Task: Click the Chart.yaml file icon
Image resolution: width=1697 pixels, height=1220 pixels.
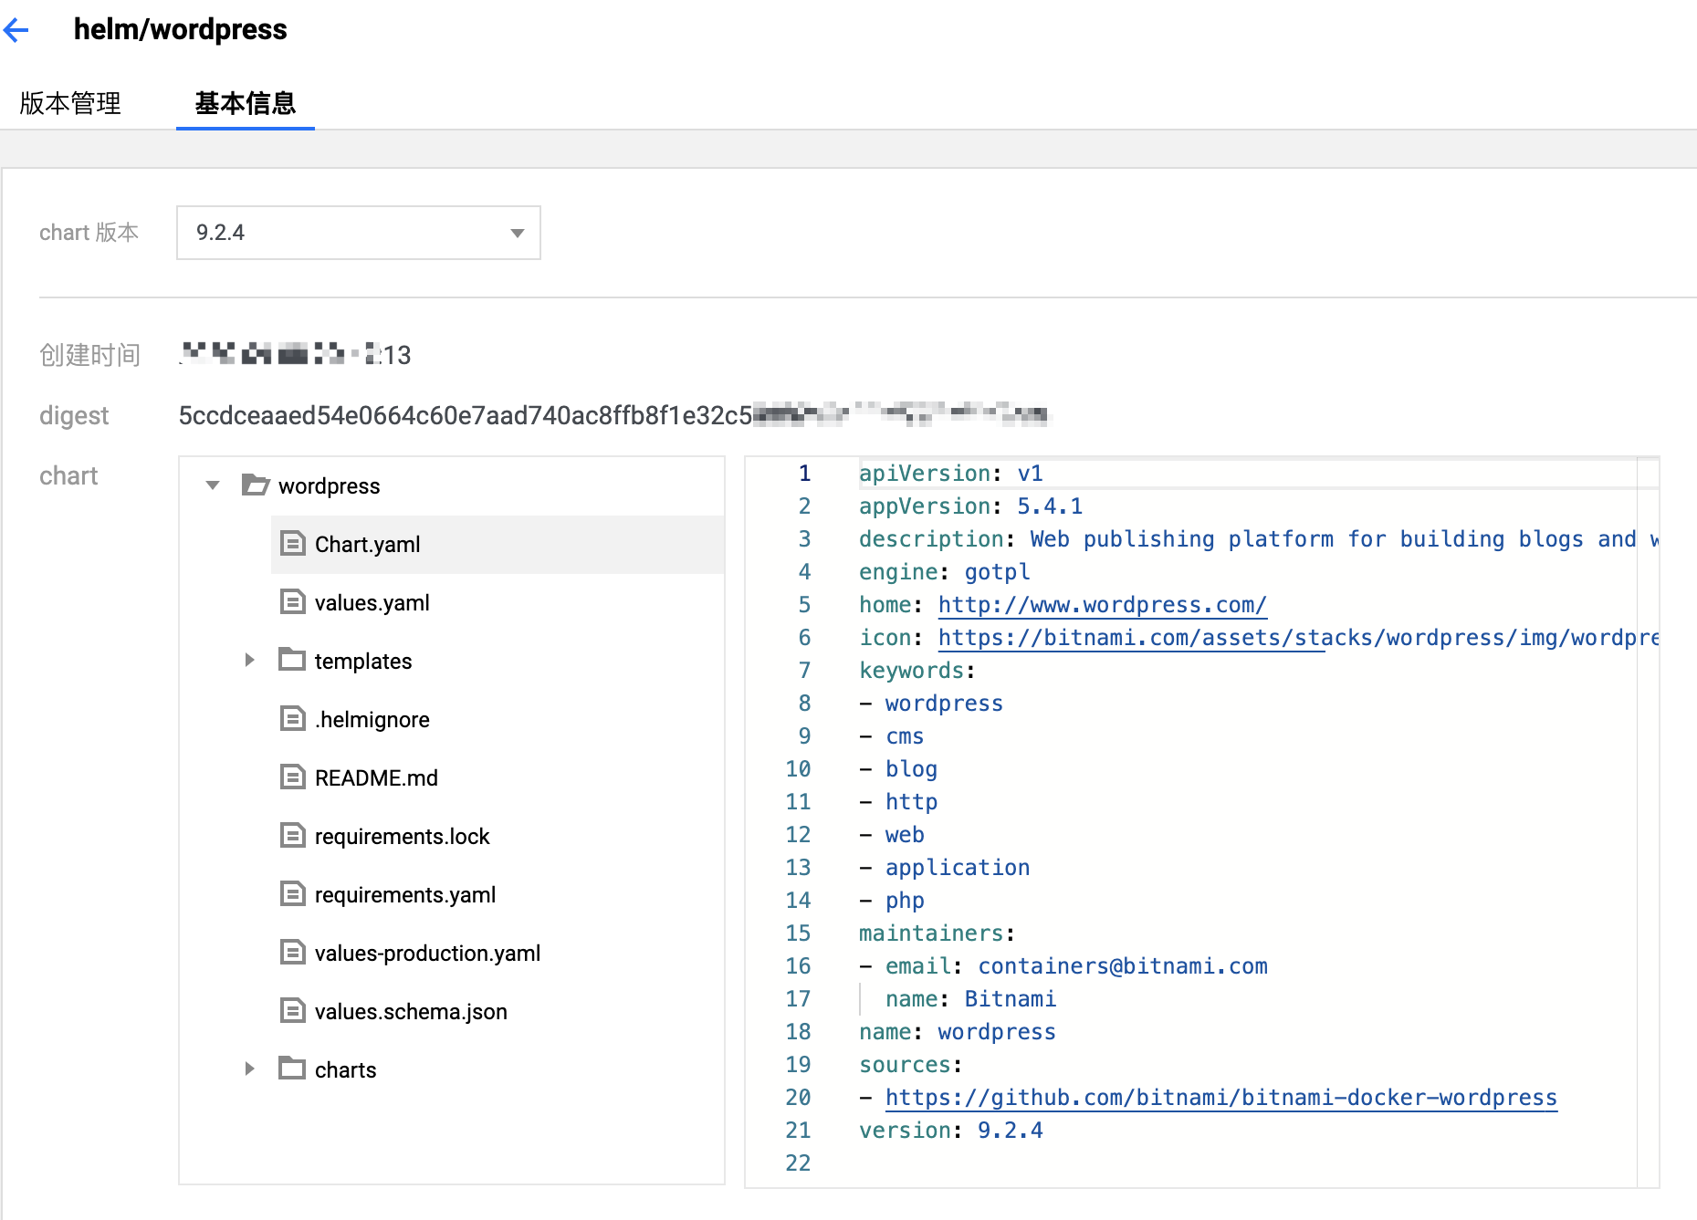Action: tap(292, 544)
